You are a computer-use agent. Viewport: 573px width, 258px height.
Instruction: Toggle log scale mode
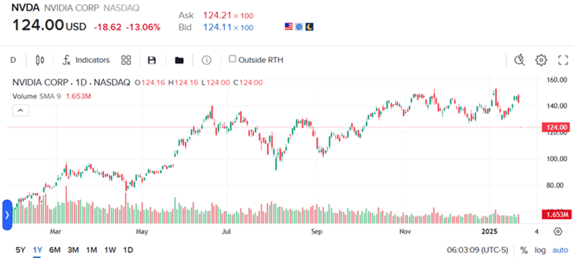pos(540,250)
